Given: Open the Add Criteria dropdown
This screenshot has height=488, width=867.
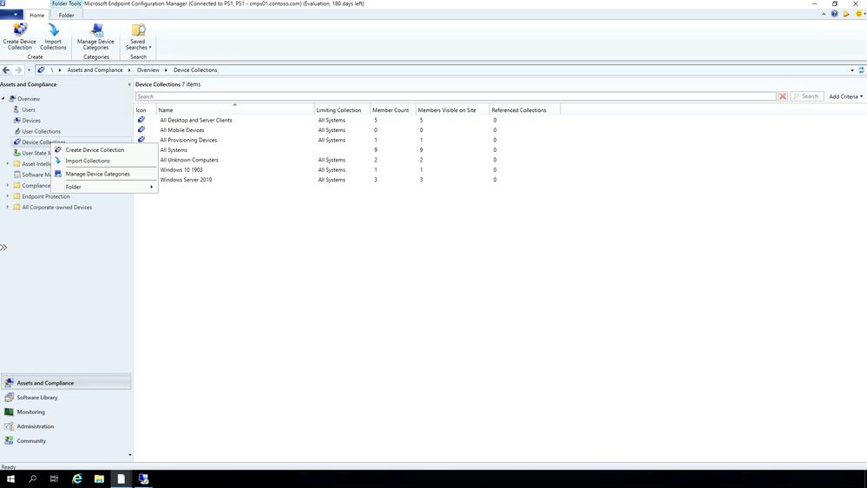Looking at the screenshot, I should [x=845, y=96].
